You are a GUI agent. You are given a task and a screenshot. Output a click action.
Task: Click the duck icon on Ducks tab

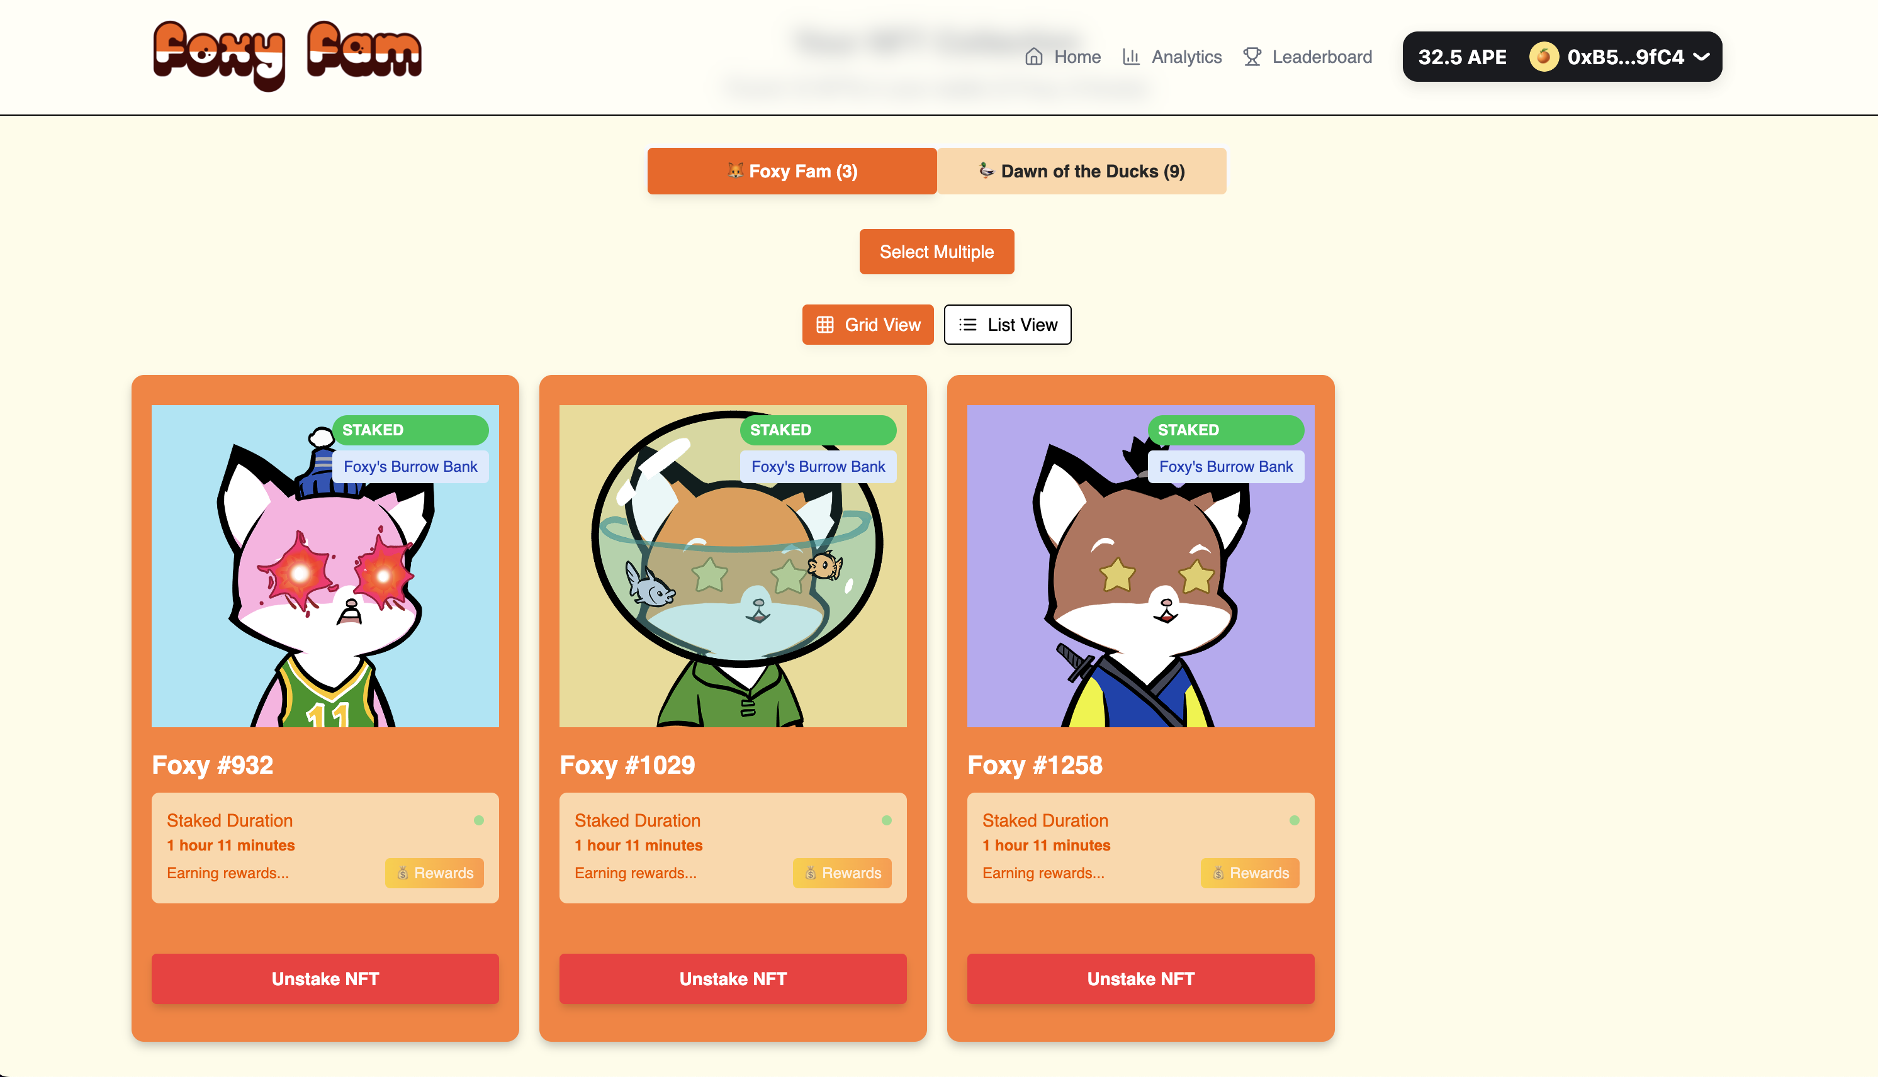point(986,170)
